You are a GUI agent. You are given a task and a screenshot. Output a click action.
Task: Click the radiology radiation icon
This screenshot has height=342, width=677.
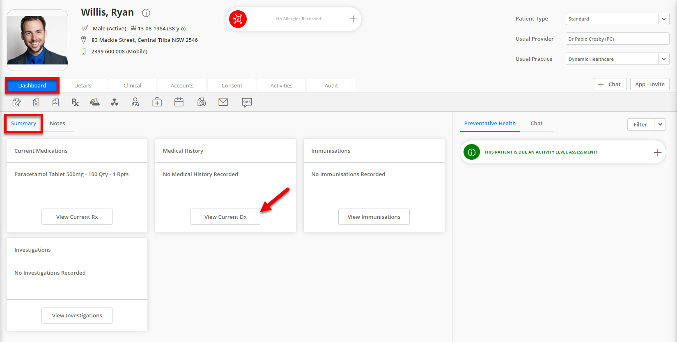click(x=115, y=102)
